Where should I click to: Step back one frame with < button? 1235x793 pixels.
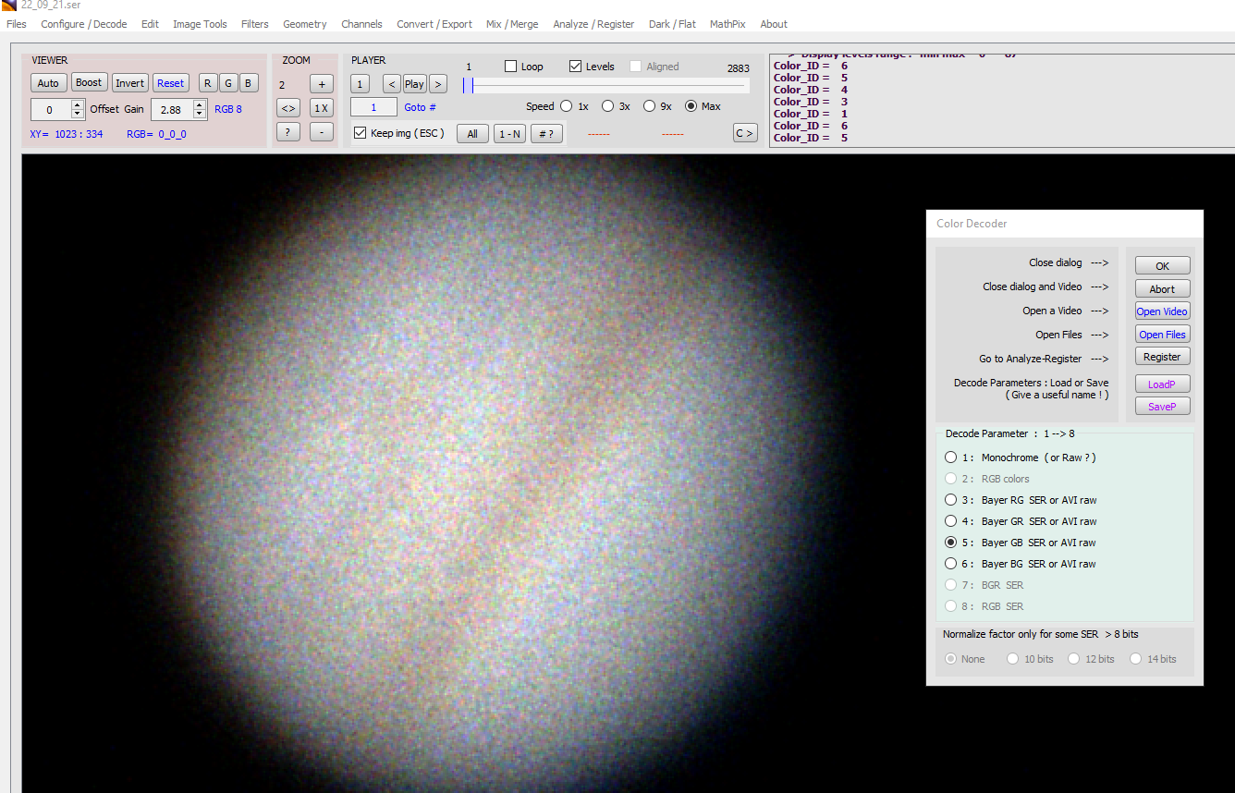tap(392, 84)
